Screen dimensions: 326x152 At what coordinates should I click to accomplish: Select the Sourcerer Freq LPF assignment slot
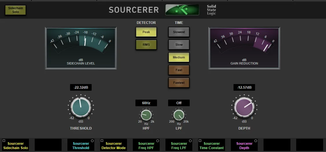[179, 145]
